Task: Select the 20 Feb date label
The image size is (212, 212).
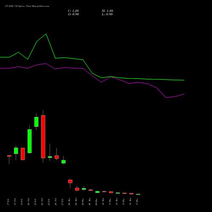Action: click(28, 202)
